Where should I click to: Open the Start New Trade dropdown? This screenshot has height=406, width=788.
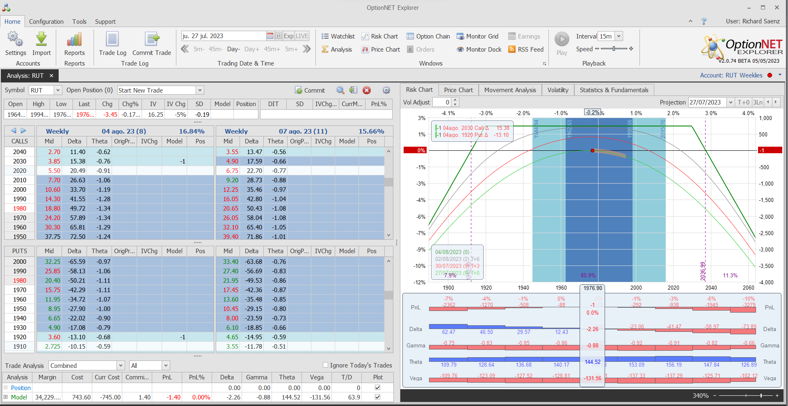[200, 90]
